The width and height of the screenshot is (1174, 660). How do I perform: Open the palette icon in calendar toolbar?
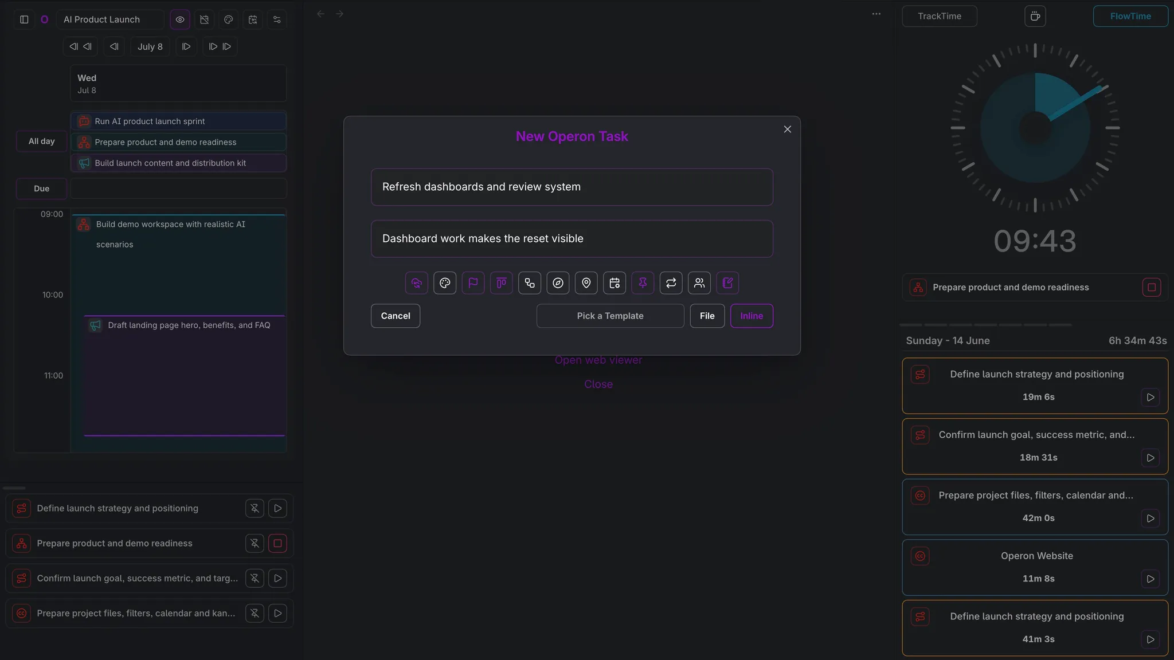click(x=229, y=19)
